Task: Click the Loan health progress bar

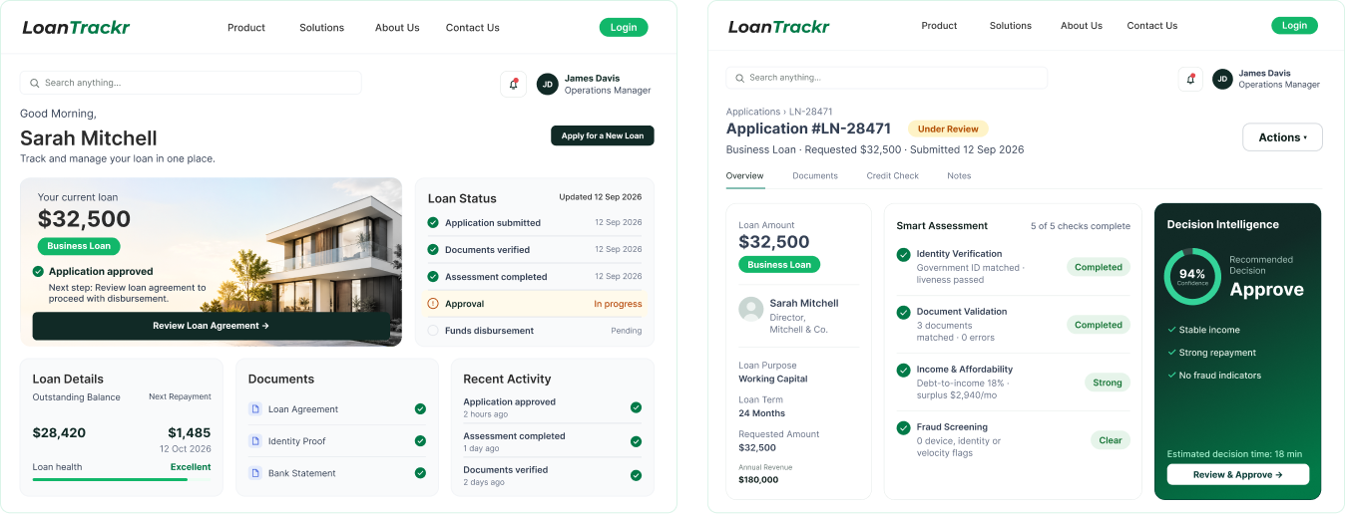Action: pyautogui.click(x=122, y=480)
